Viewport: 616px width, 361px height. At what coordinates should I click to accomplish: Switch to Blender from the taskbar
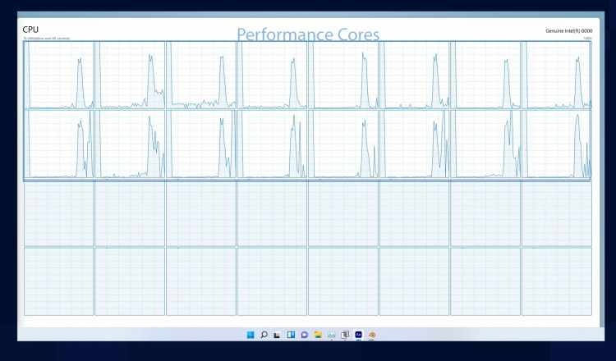372,335
